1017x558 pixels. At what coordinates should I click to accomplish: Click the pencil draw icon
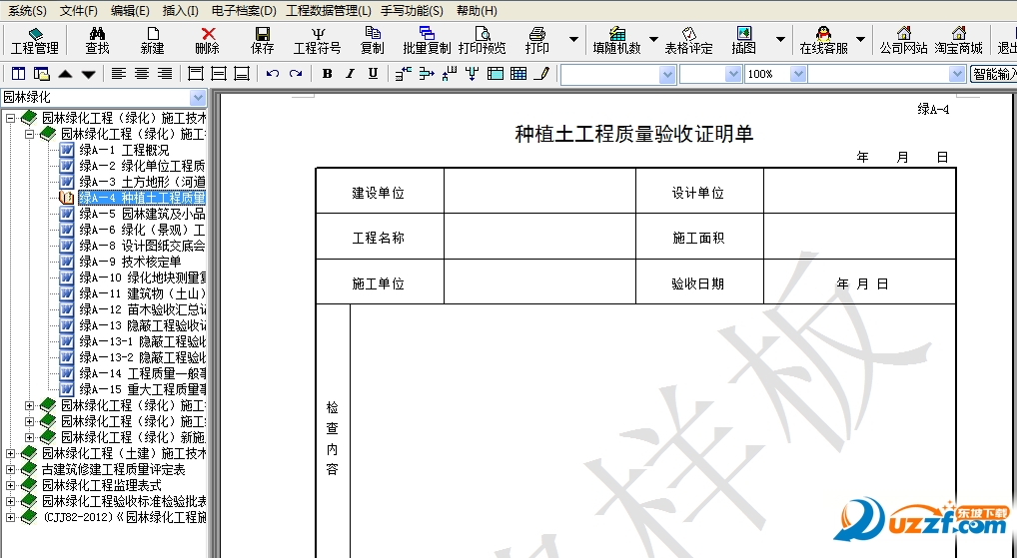(x=542, y=74)
